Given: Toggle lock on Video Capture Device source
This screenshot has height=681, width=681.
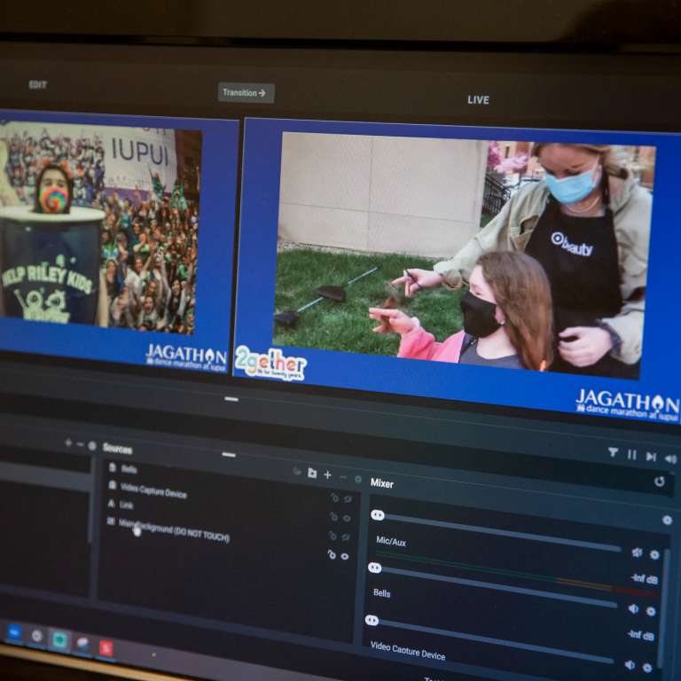Looking at the screenshot, I should pyautogui.click(x=333, y=517).
